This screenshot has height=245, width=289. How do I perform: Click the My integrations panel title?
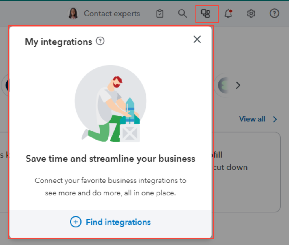click(x=58, y=42)
